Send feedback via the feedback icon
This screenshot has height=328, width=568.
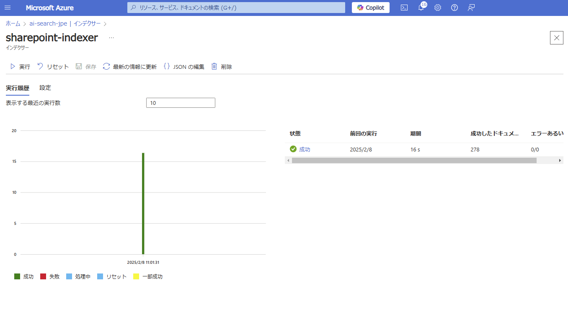click(x=471, y=8)
